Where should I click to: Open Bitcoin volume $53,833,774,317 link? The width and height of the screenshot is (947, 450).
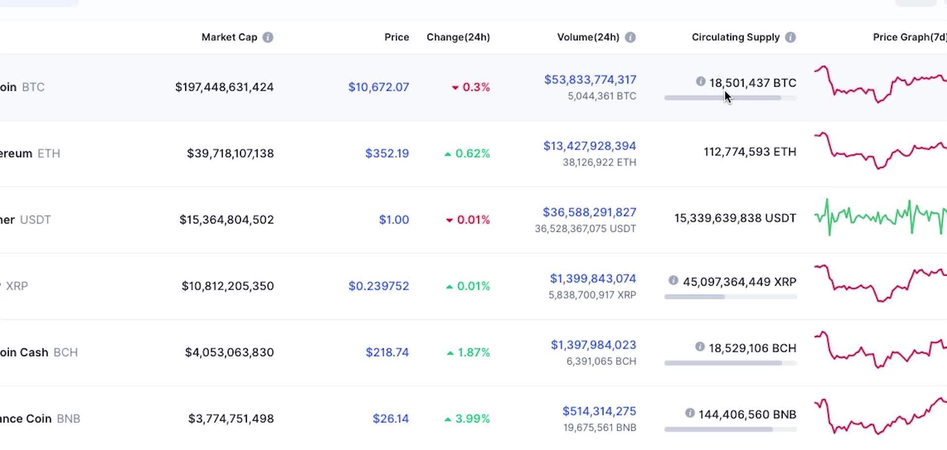(590, 80)
